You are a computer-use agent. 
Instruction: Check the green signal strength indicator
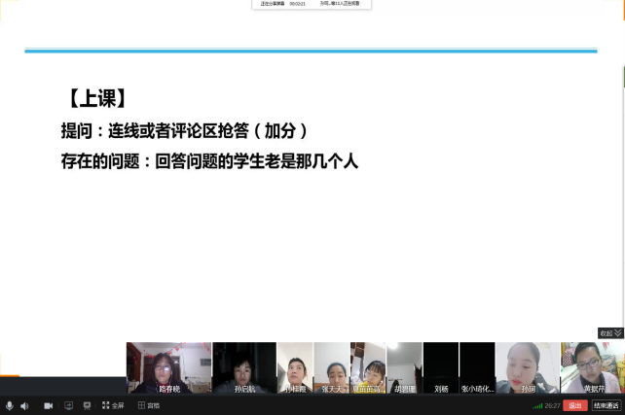tap(537, 405)
